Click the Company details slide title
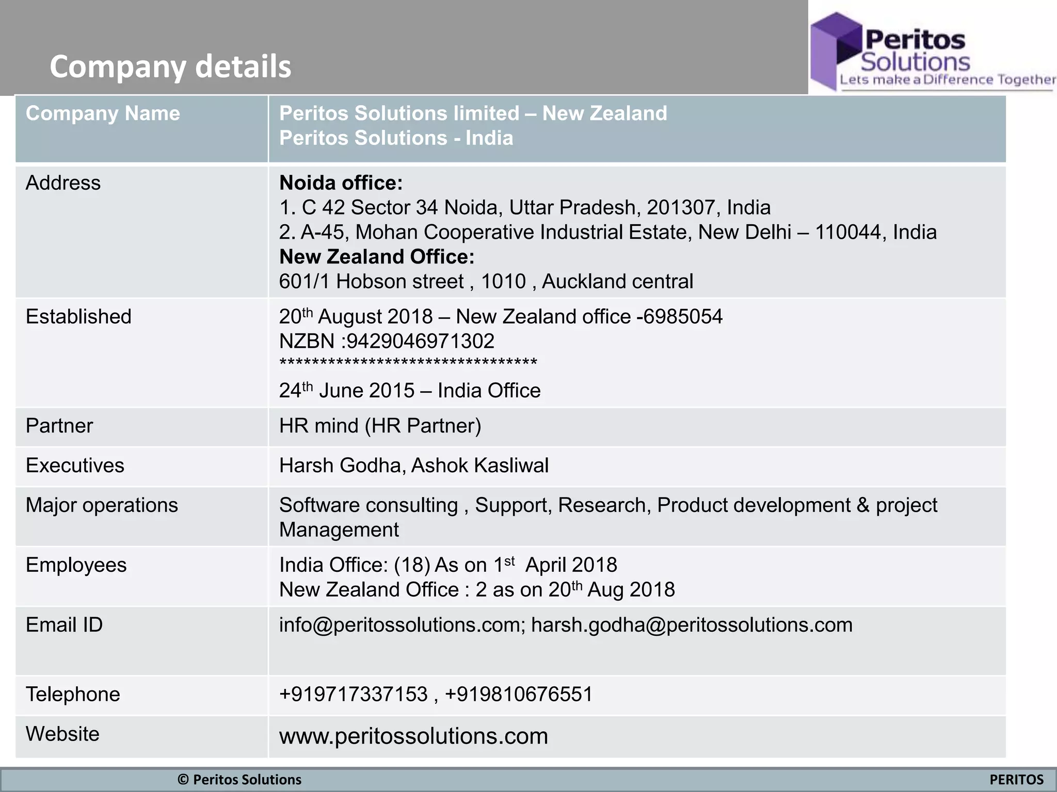The image size is (1057, 792). (170, 67)
